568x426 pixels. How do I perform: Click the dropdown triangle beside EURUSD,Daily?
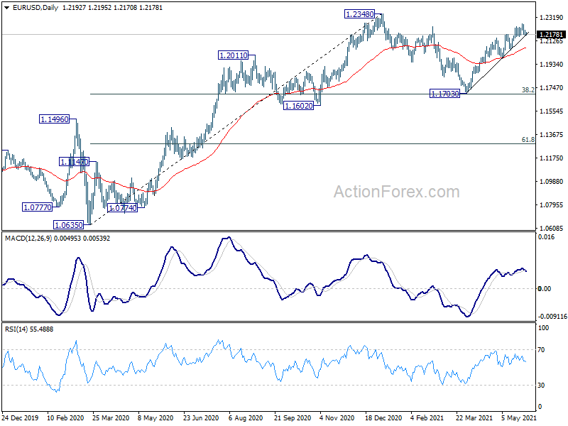pos(7,8)
